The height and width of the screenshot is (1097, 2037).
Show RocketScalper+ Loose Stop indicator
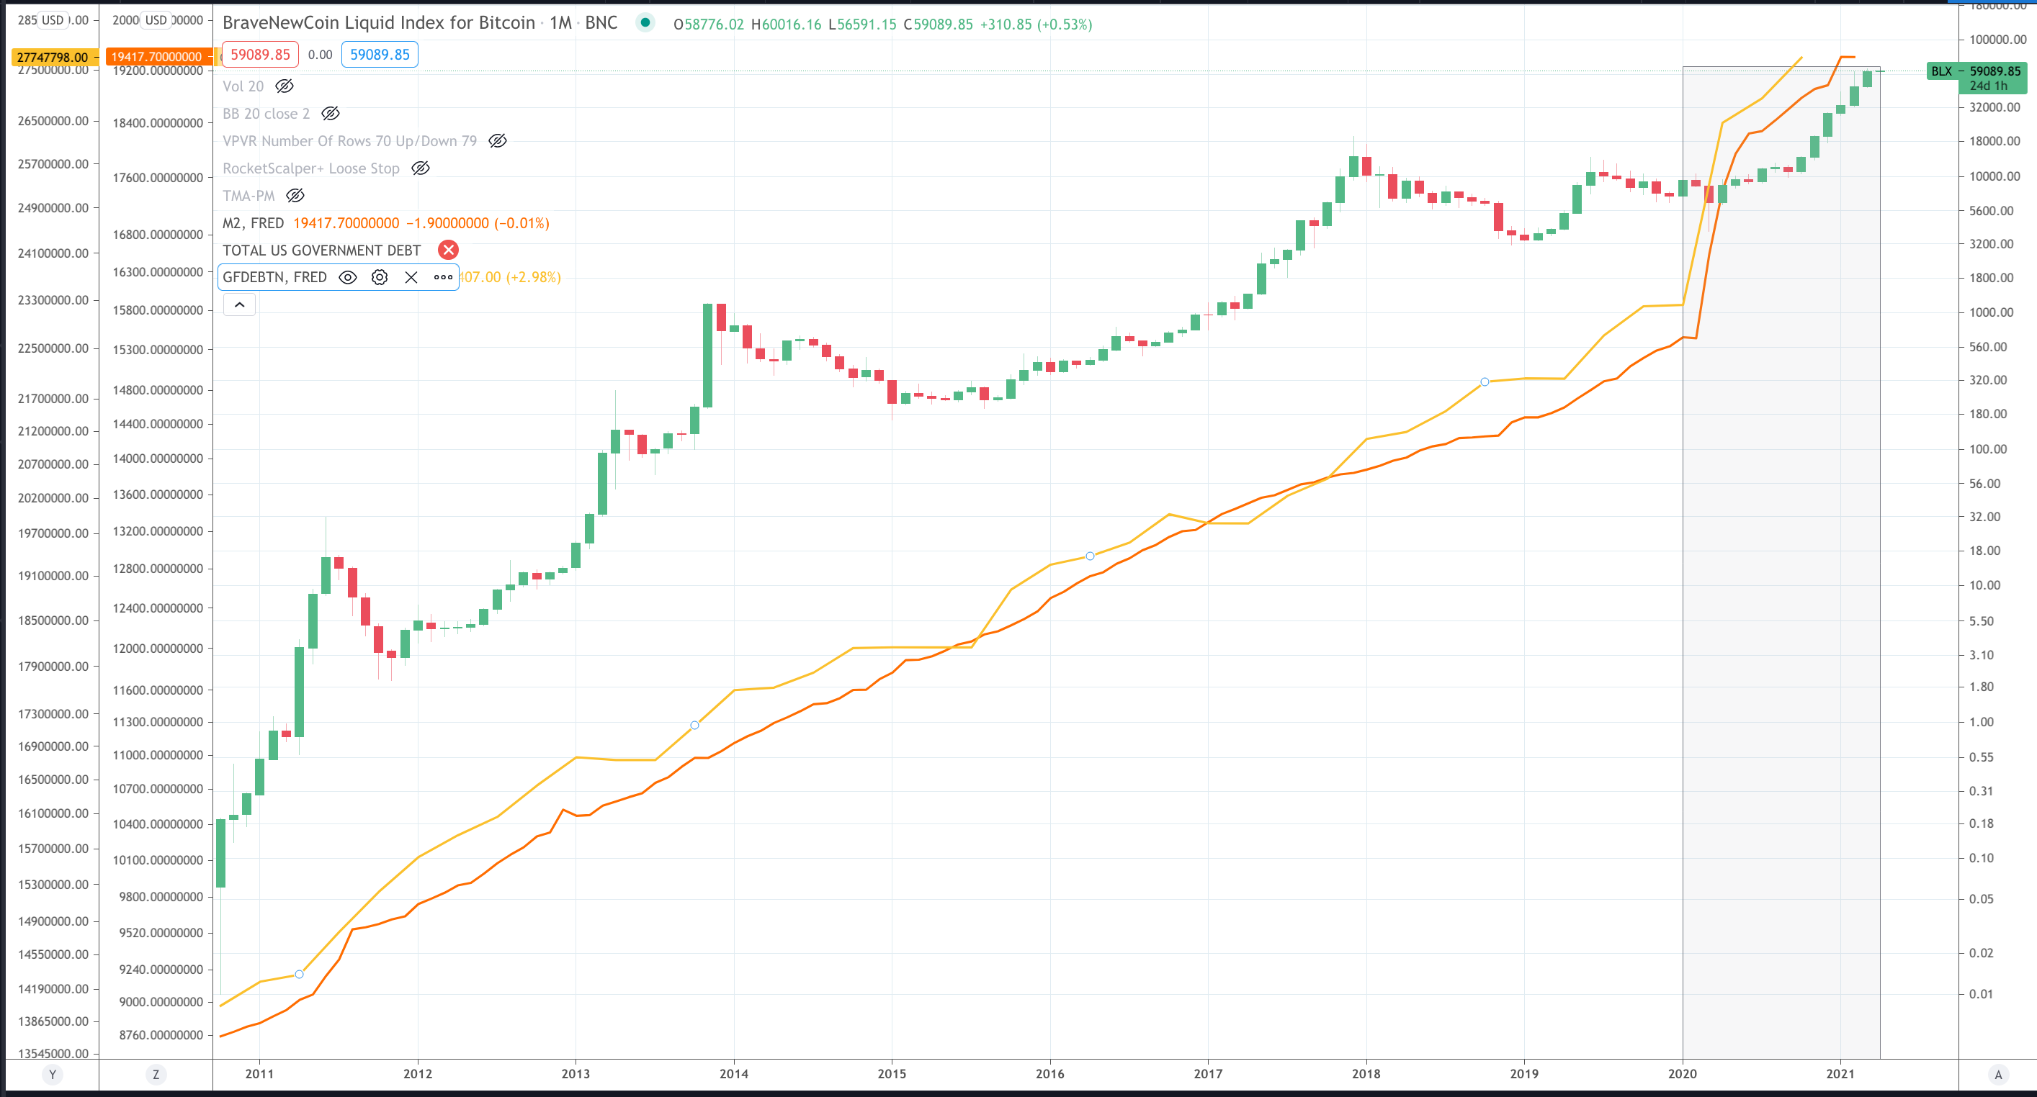pyautogui.click(x=421, y=168)
